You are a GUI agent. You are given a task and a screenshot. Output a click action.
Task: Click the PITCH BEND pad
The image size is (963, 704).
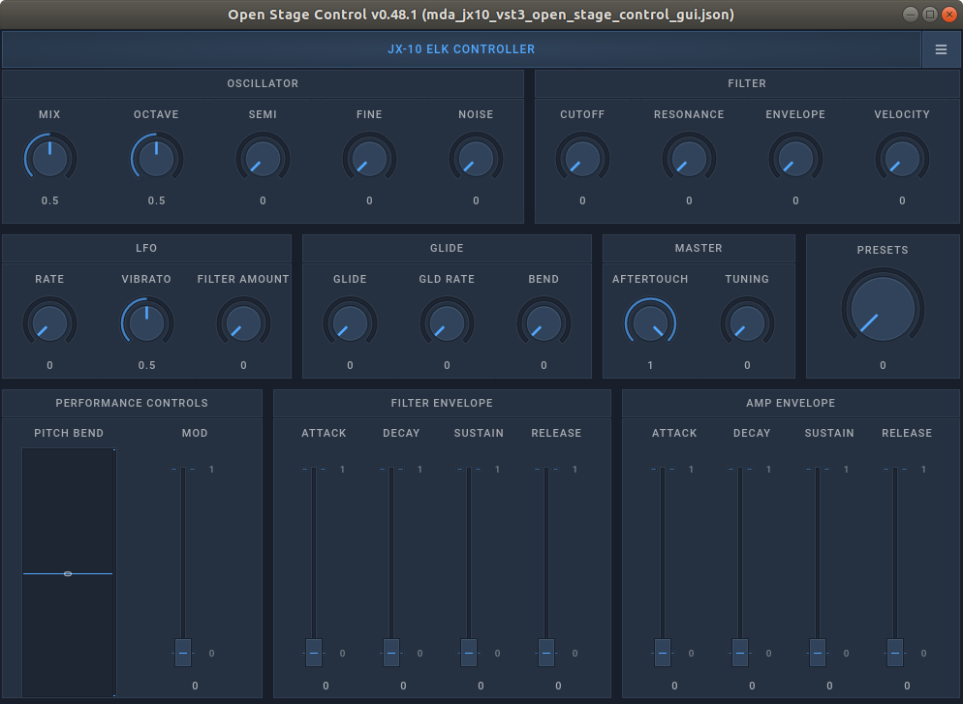tap(69, 572)
